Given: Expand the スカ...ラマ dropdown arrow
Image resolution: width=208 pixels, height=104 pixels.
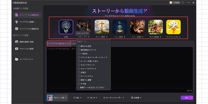Looking at the screenshot, I should [89, 37].
